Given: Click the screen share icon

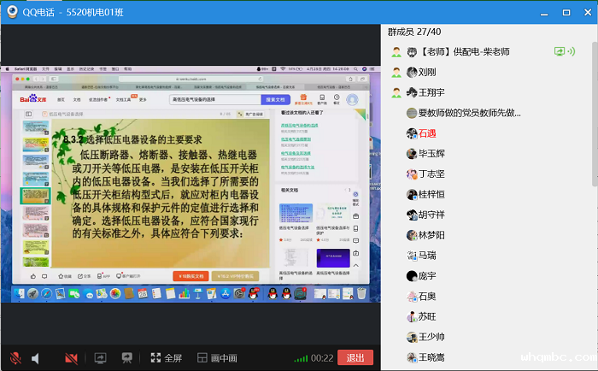Looking at the screenshot, I should pos(100,357).
